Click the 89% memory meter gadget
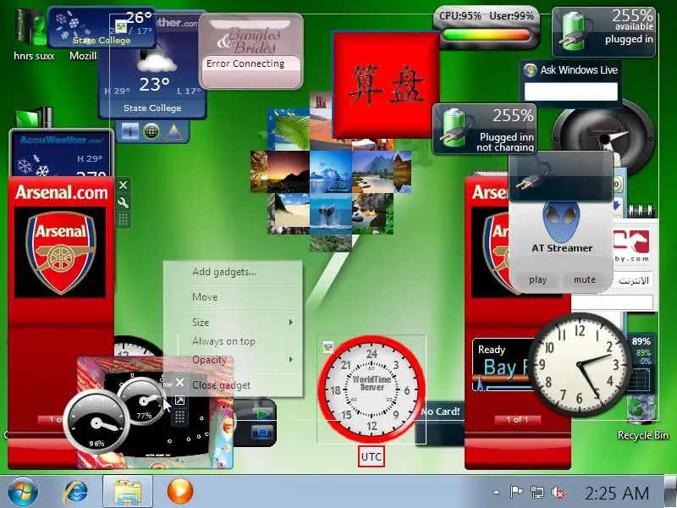This screenshot has height=508, width=677. (641, 364)
